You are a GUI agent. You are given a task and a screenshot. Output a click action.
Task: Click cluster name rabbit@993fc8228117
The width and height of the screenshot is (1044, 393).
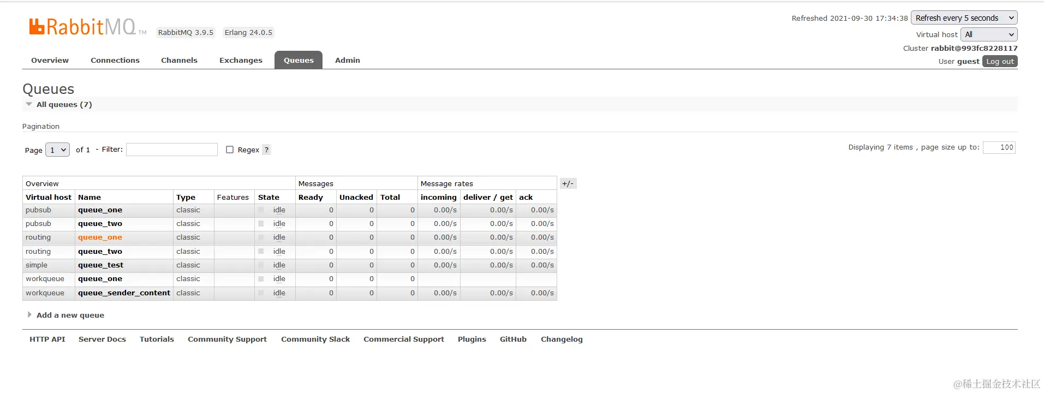974,48
